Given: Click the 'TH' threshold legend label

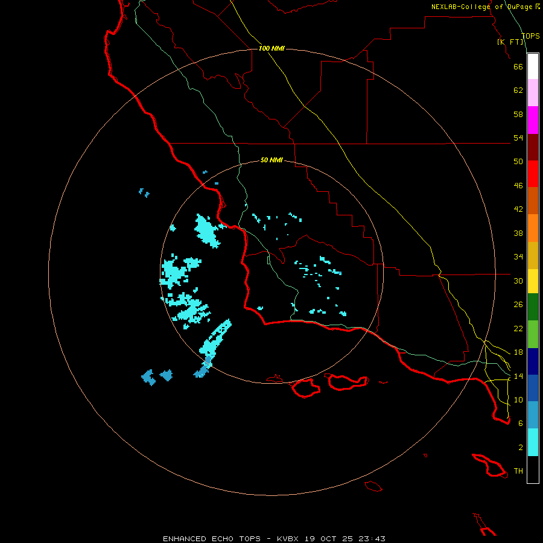Looking at the screenshot, I should (518, 471).
